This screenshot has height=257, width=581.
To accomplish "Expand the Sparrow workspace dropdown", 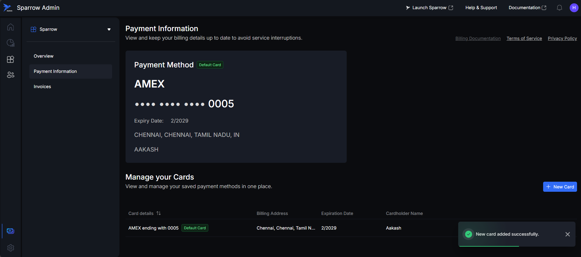I will pos(109,29).
